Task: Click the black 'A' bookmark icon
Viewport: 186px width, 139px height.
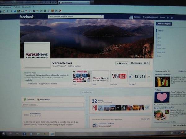Action: [19, 11]
